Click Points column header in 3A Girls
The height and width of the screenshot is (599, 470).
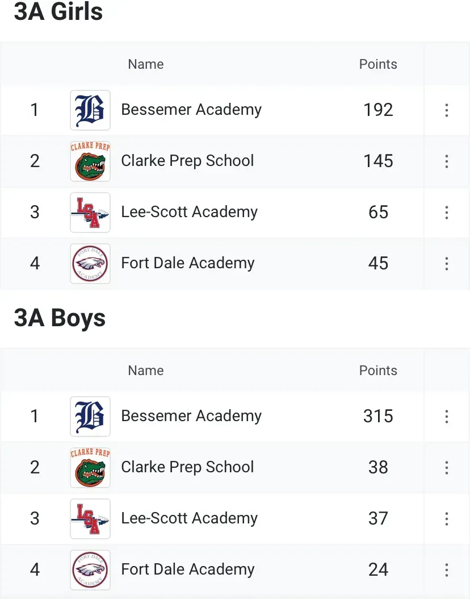pos(378,64)
